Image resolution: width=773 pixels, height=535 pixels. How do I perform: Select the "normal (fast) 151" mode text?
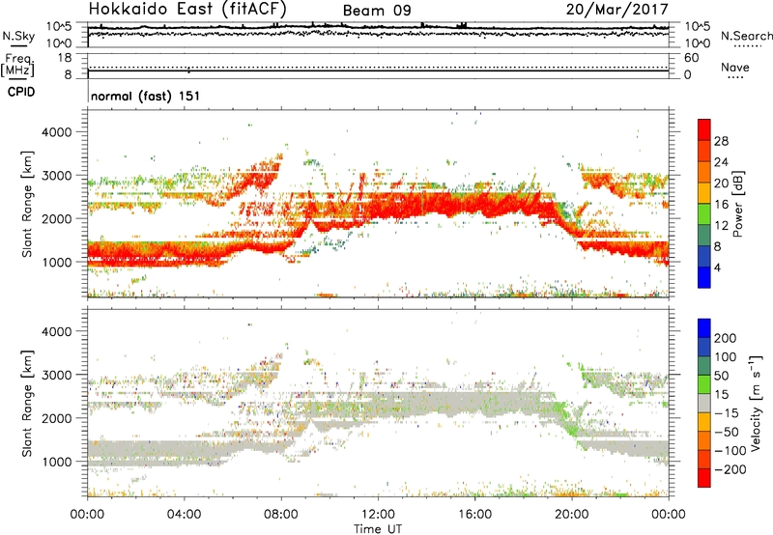click(x=146, y=96)
